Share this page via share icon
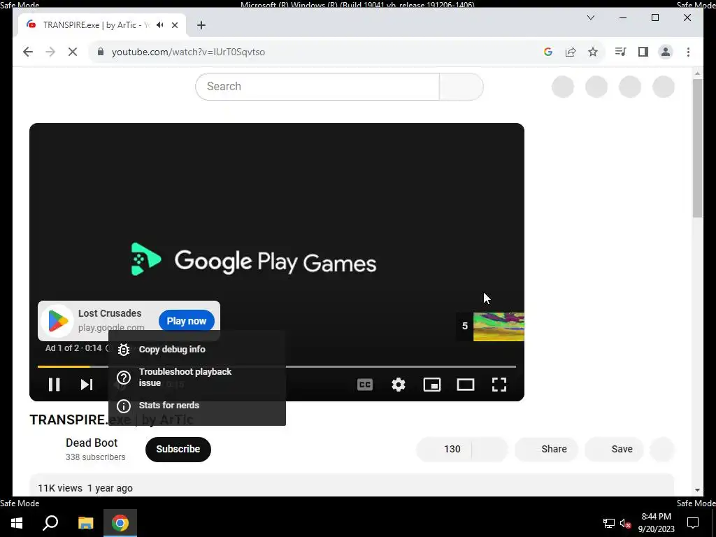This screenshot has width=716, height=537. coord(571,52)
